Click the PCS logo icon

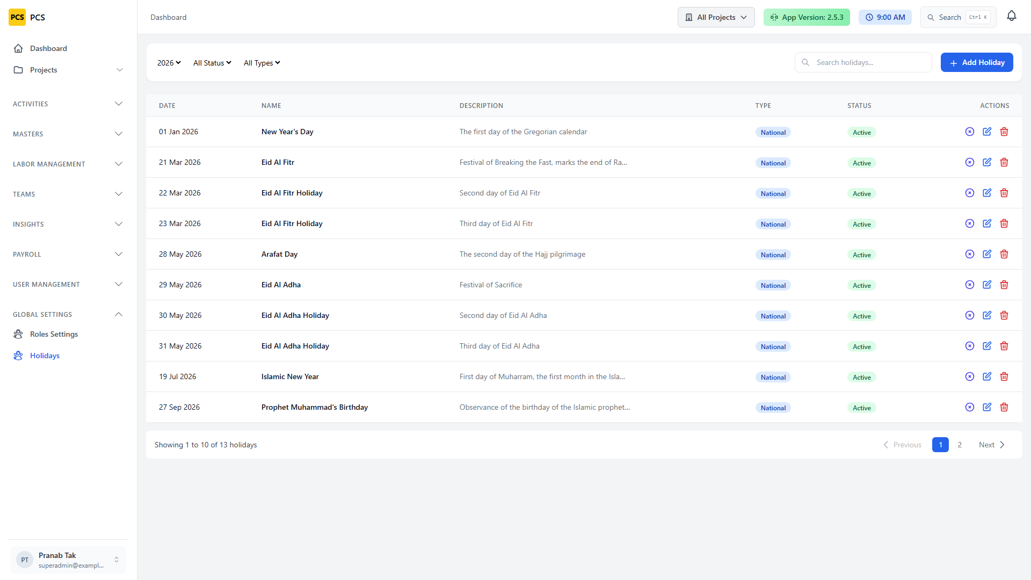coord(17,17)
